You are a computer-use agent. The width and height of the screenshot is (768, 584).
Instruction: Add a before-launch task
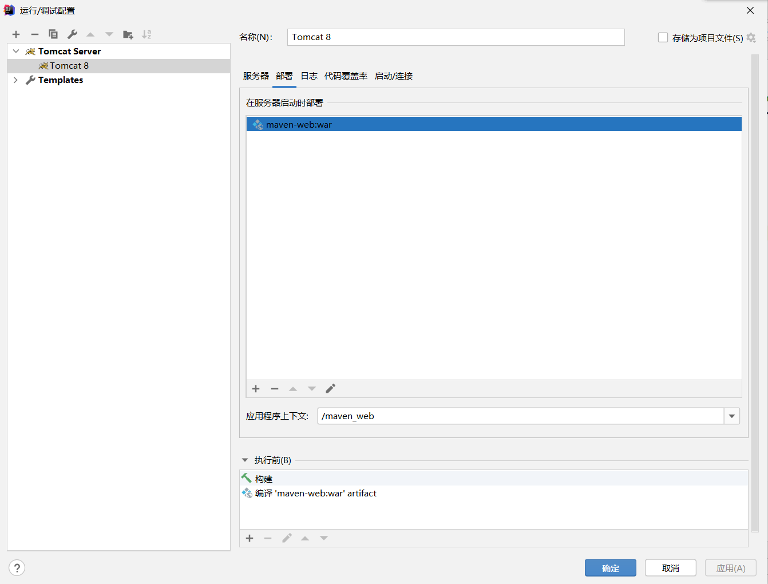pos(250,538)
